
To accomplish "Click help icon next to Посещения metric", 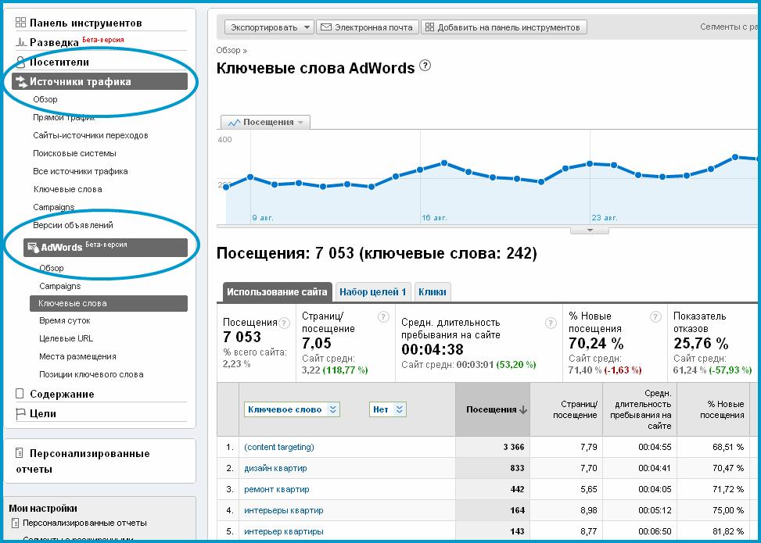I will pos(285,323).
